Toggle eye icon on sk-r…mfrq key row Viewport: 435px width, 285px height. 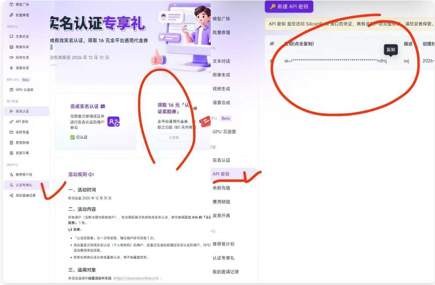click(272, 61)
